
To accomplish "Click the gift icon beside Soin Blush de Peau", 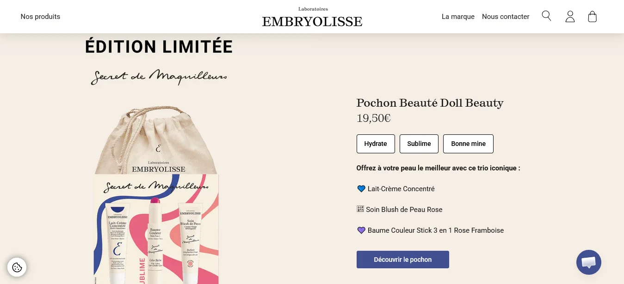I will coord(360,209).
